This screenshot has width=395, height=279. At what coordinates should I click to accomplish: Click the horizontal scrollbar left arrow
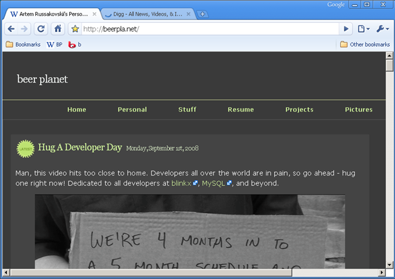coord(6,272)
